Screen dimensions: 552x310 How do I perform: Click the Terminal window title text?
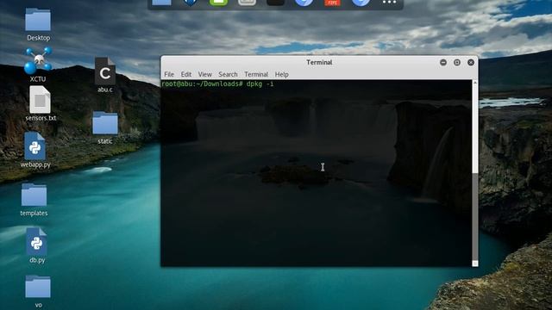pos(319,63)
